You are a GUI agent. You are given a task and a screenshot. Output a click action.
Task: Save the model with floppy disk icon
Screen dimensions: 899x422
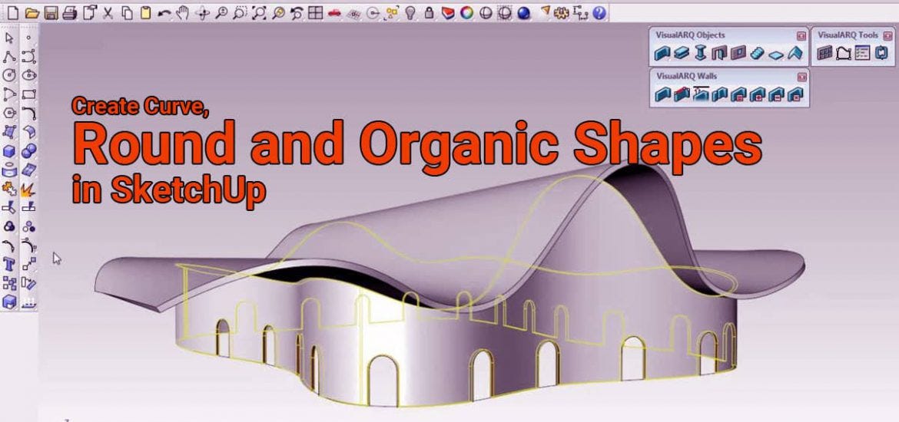pos(51,13)
